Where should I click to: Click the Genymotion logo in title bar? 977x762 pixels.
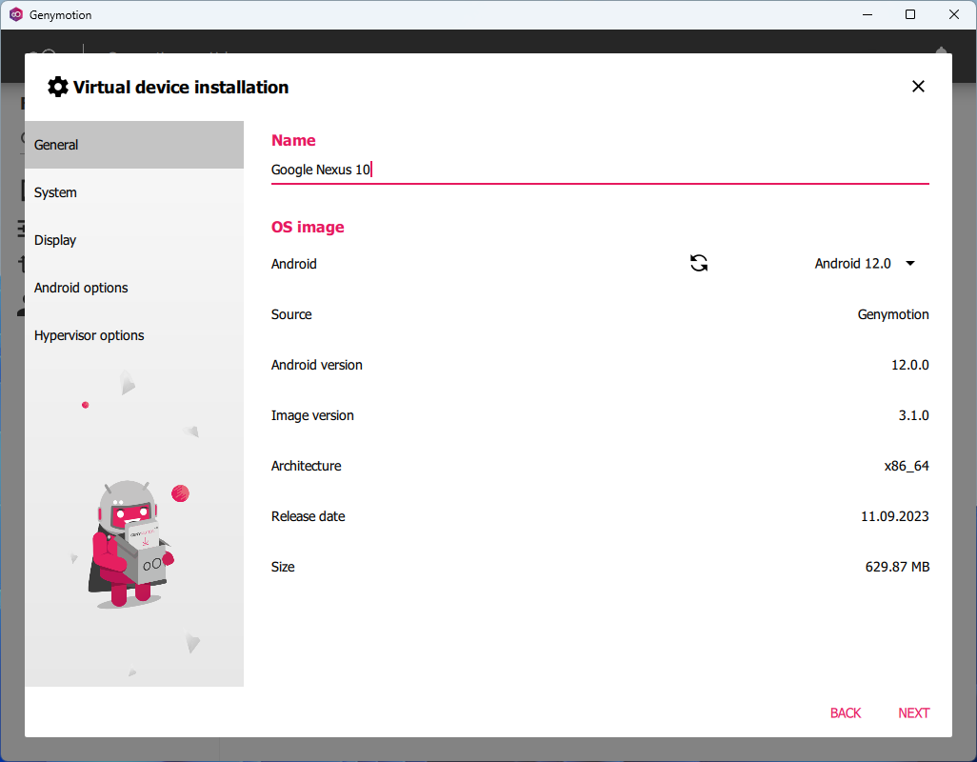click(16, 14)
